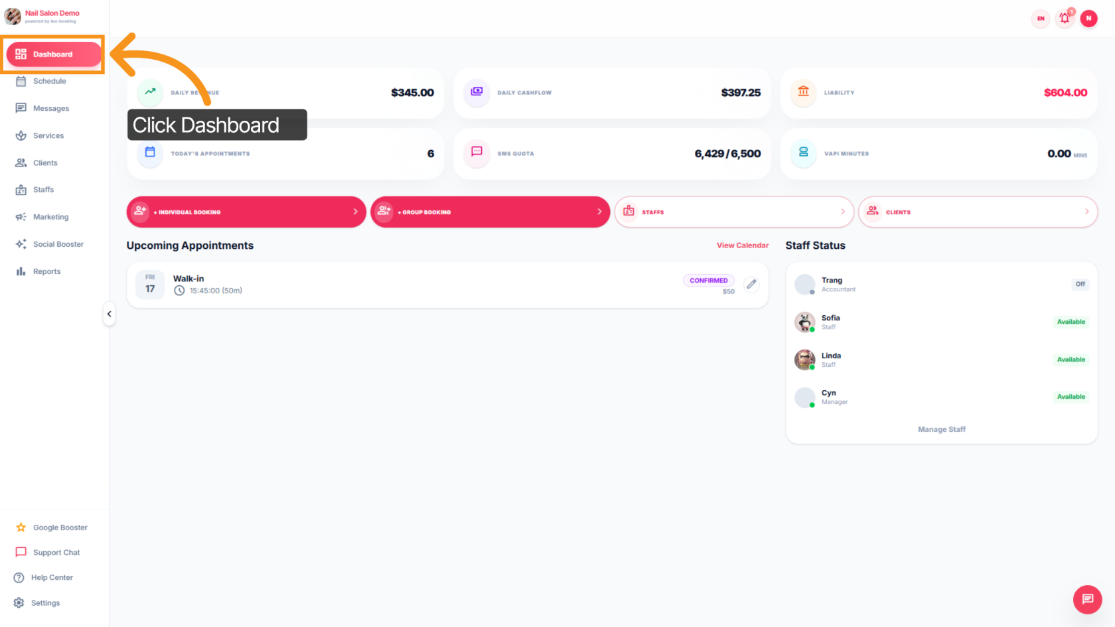
Task: Click the Settings gear icon
Action: coord(19,603)
